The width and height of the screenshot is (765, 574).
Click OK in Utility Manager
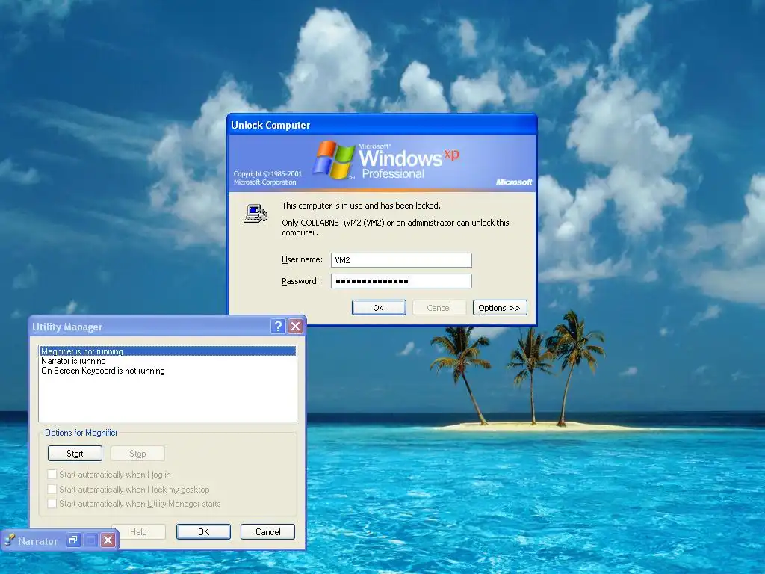(x=203, y=531)
